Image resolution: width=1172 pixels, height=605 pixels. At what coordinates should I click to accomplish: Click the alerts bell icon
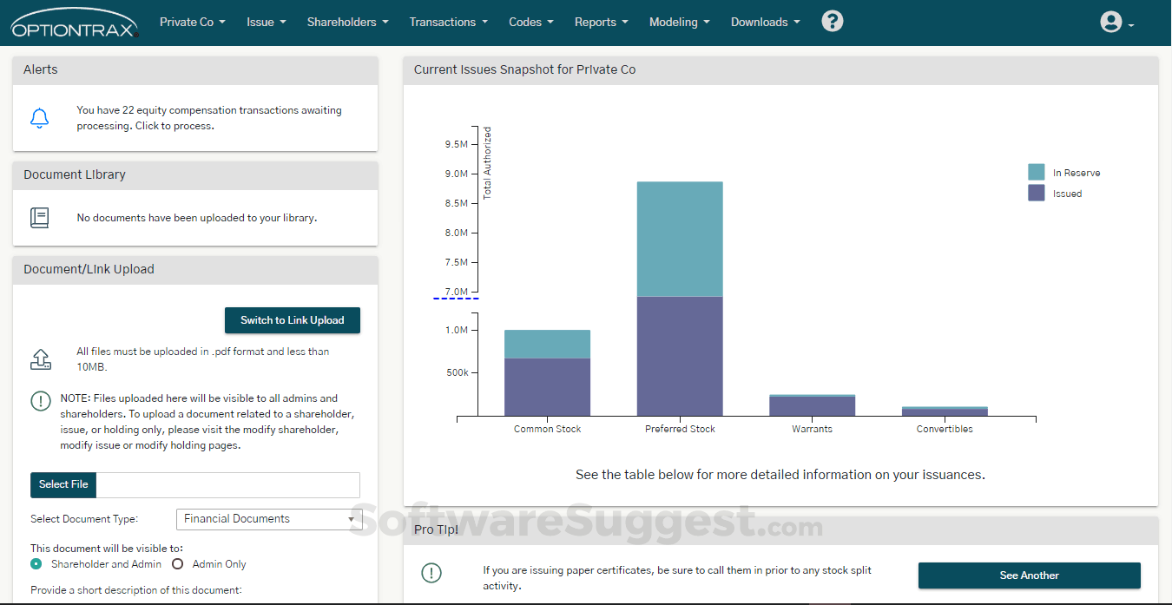point(39,118)
